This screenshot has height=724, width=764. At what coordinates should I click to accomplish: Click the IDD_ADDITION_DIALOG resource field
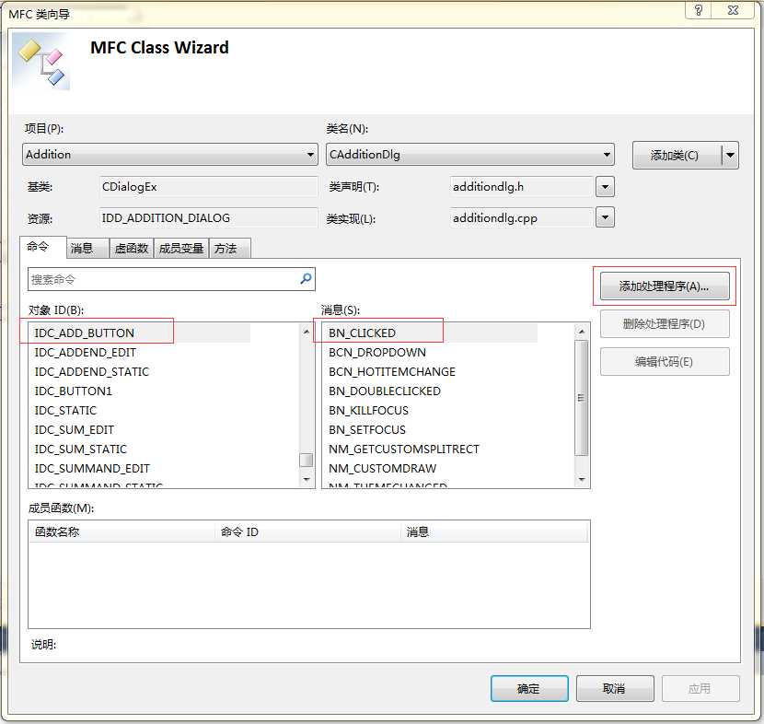(x=209, y=218)
